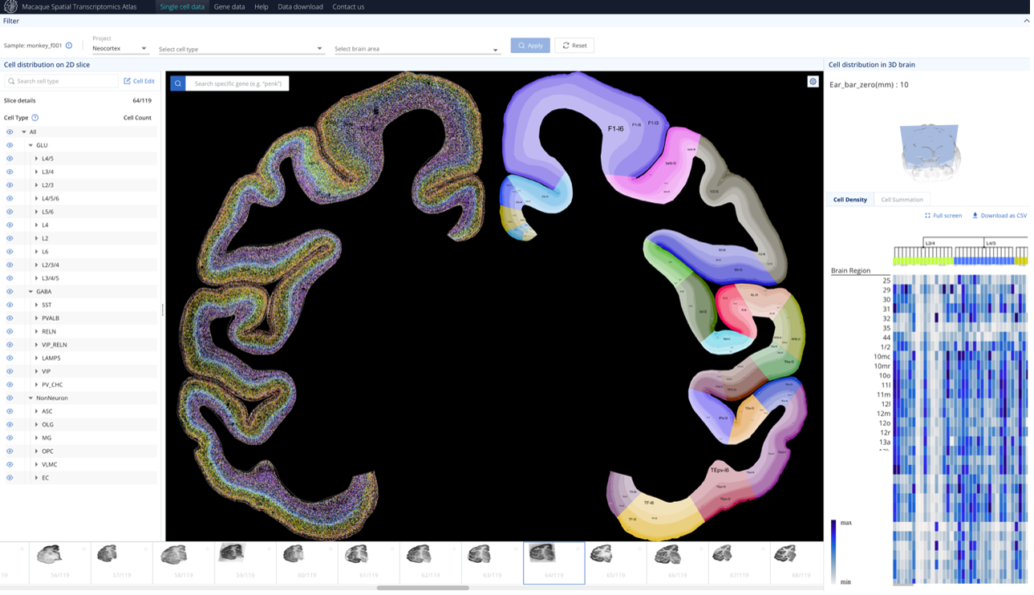Click the Reset button

pyautogui.click(x=574, y=46)
